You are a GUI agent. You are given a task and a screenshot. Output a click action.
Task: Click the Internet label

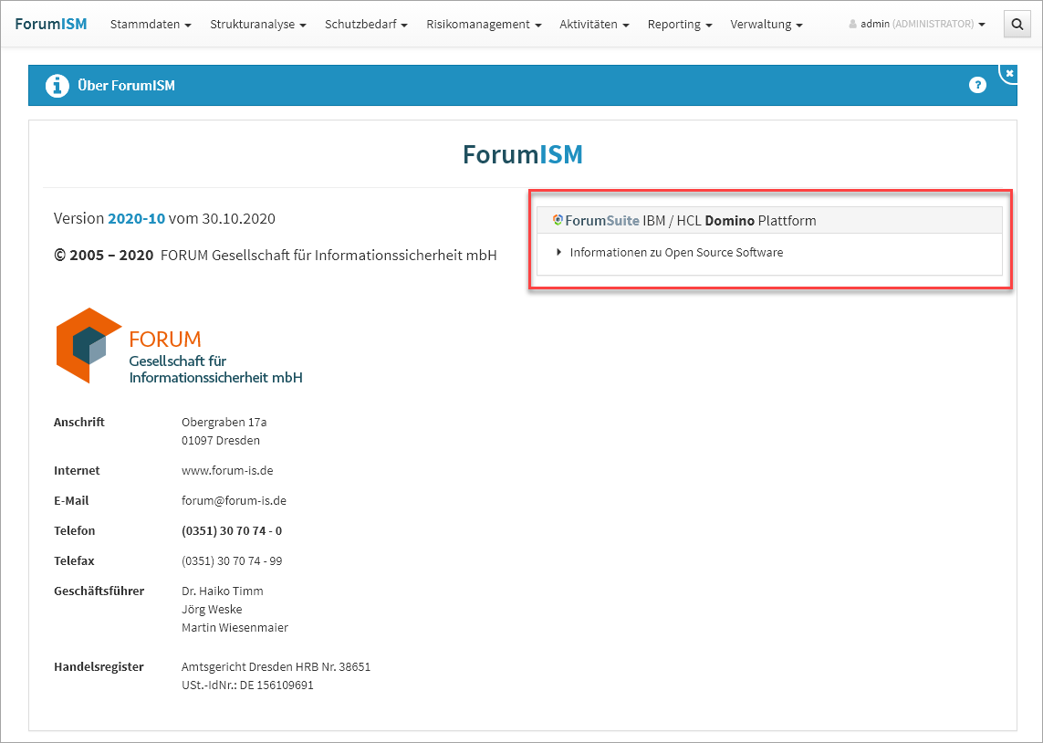click(x=77, y=470)
